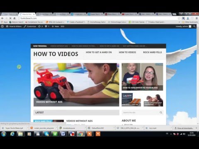Open Skype from the taskbar
Viewport: 199px width, 149px height.
47,134
